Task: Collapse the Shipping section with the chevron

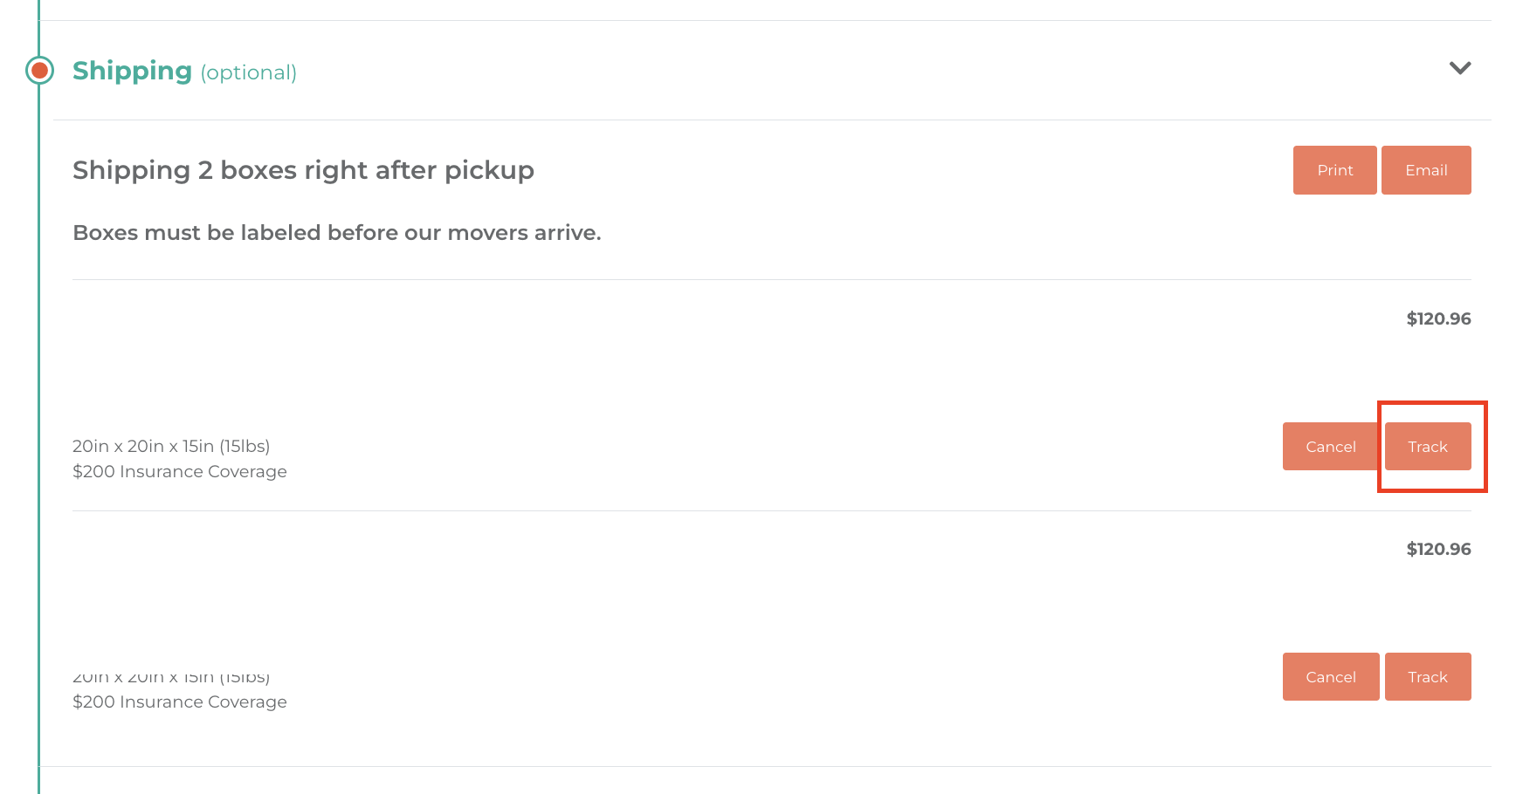Action: pyautogui.click(x=1460, y=68)
